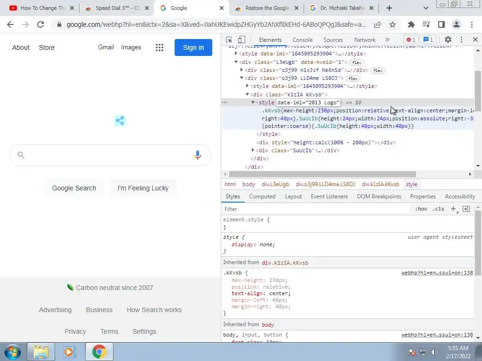
Task: Open the Event Listeners tab
Action: click(329, 196)
